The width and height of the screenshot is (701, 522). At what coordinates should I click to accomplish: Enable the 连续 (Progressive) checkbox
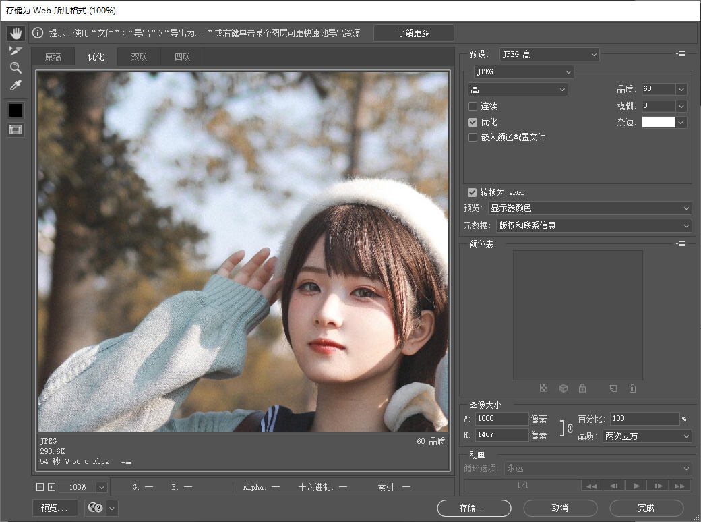(x=473, y=107)
